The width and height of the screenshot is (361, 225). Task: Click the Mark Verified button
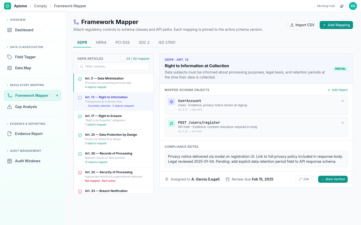(333, 179)
